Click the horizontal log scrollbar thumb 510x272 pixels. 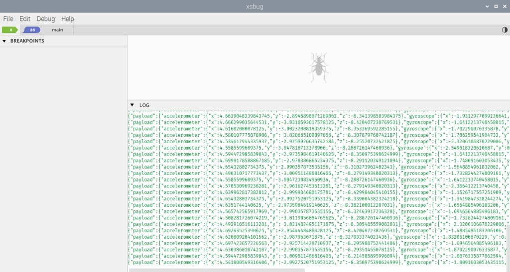(217, 270)
